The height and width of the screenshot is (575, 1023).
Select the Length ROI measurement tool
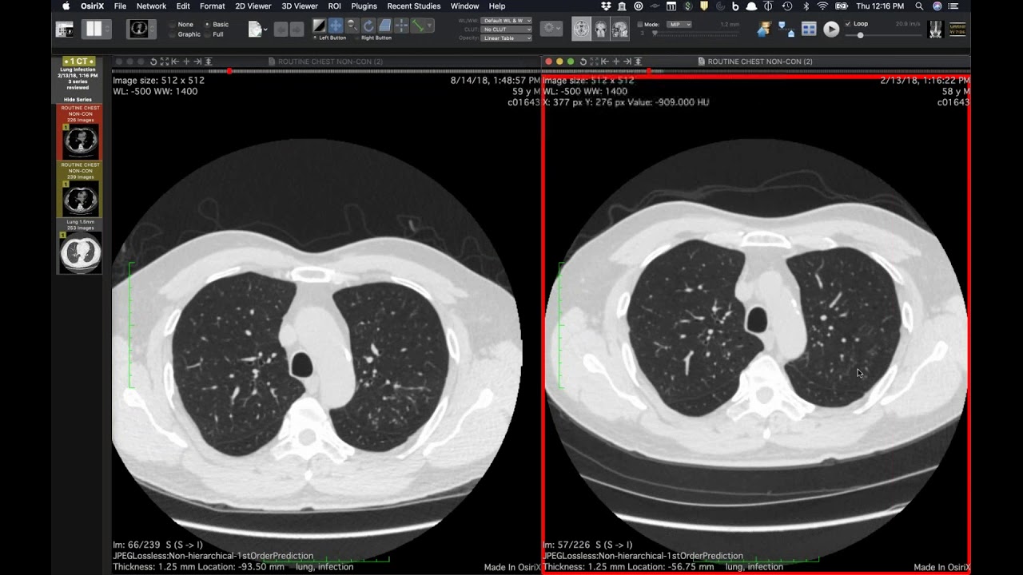[x=417, y=26]
